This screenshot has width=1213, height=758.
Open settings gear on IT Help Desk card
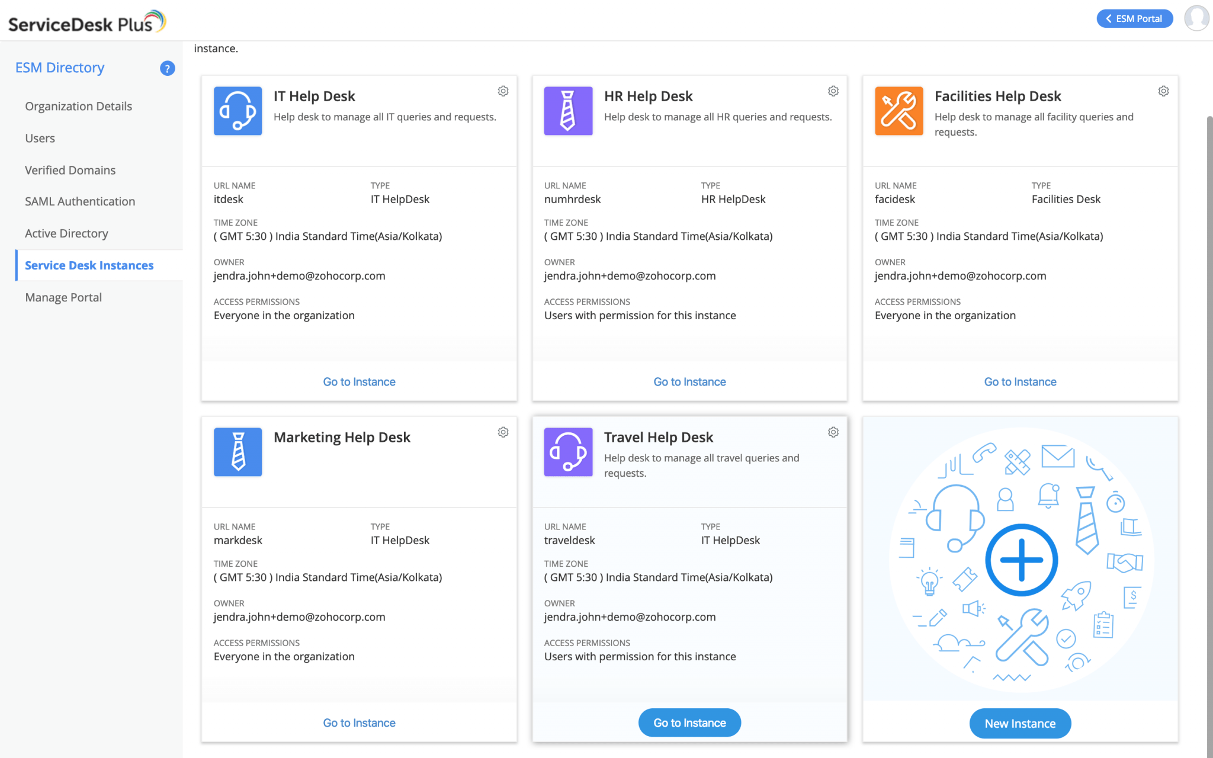503,91
